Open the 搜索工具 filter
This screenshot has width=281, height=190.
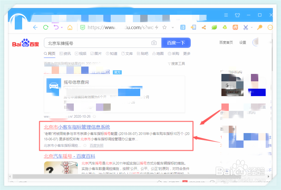click(x=176, y=64)
